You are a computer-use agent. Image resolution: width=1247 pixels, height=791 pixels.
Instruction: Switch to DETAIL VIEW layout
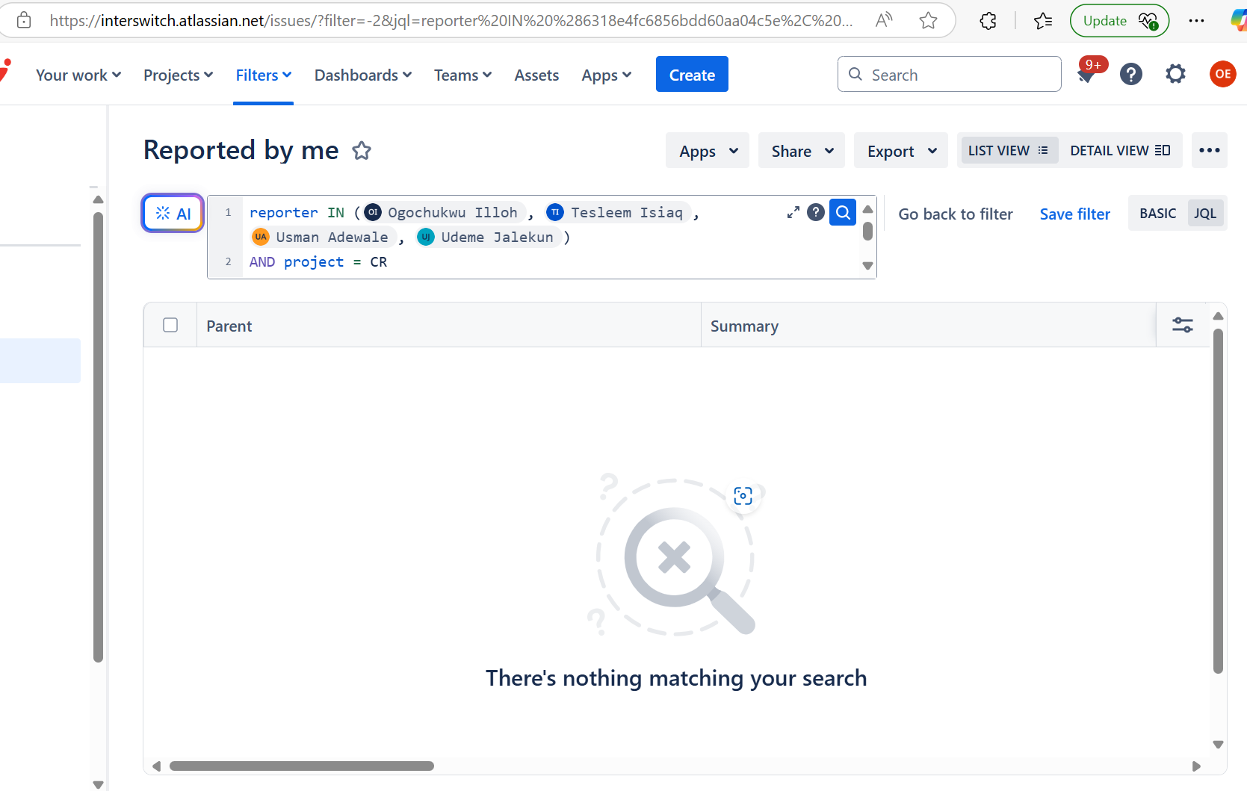[x=1119, y=150]
